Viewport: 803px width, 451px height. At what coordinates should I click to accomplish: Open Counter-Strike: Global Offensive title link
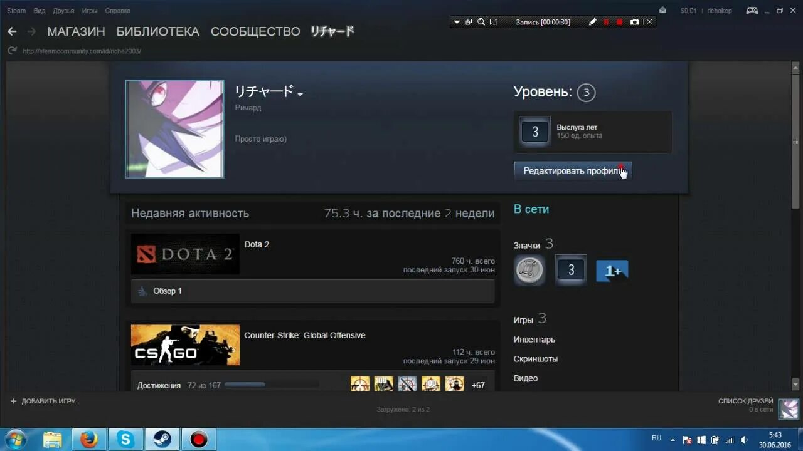[x=304, y=335]
